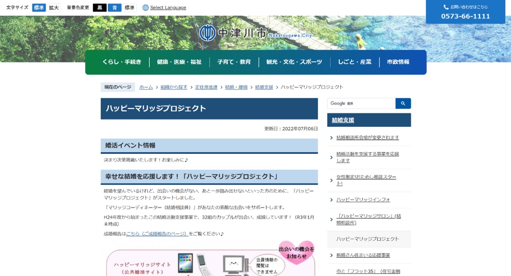Open the 市政情報 menu item

pyautogui.click(x=398, y=62)
